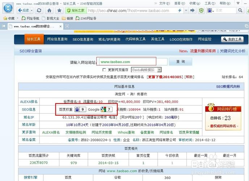
Task: Open the 影视大全 bookmark
Action: [x=51, y=18]
